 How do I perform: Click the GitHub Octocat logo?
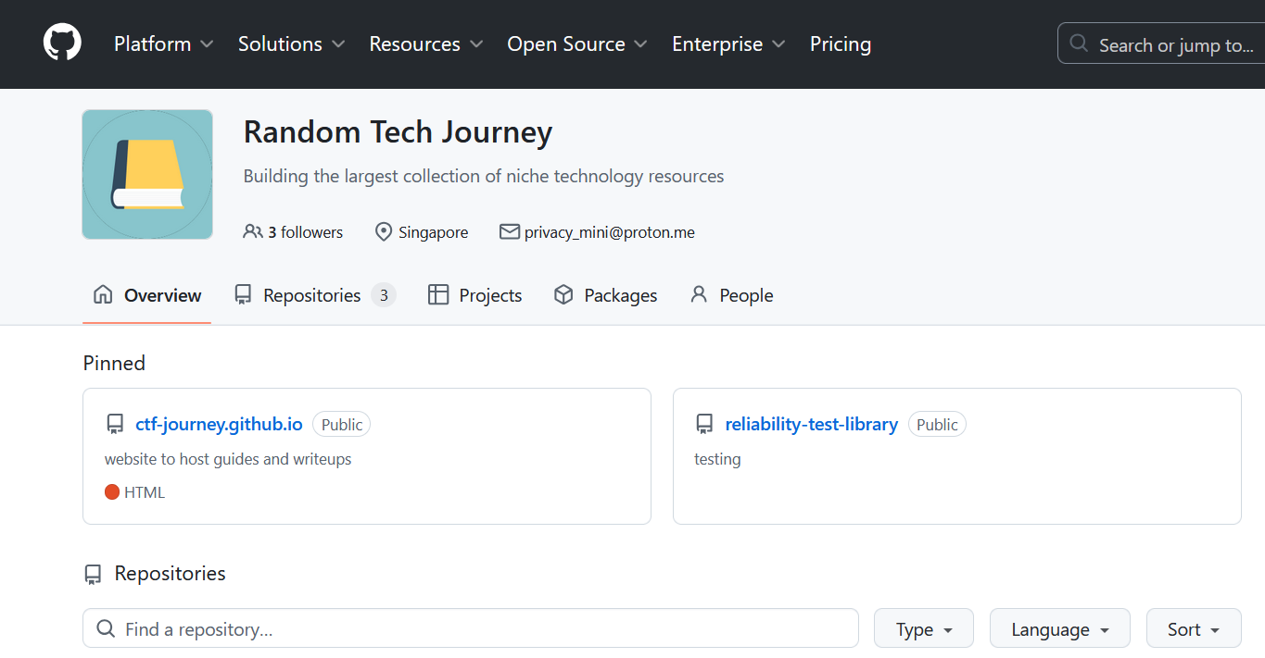click(x=62, y=43)
